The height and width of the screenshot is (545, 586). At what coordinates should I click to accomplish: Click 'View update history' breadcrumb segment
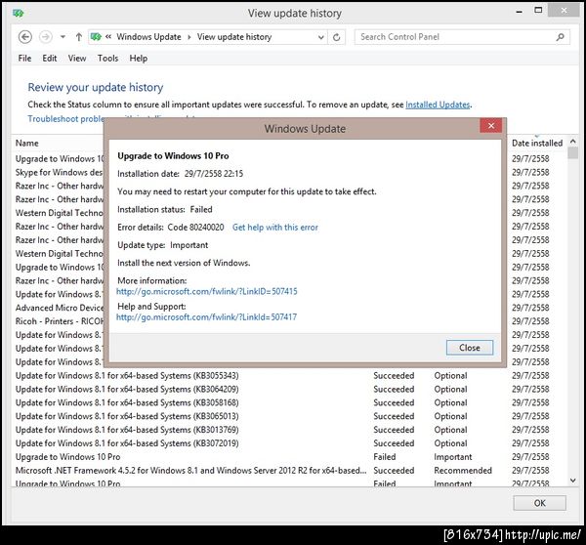pyautogui.click(x=234, y=37)
